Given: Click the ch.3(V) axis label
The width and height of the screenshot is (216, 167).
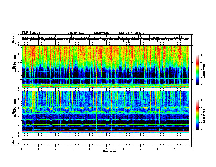Looking at the screenshot, I should point(13,140).
